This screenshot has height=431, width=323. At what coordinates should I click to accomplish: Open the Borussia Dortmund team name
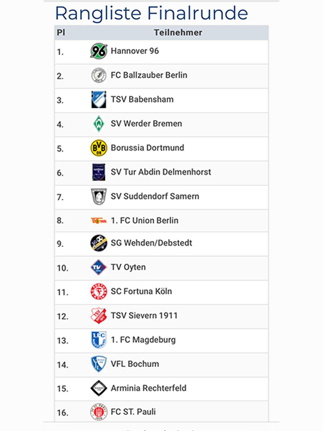tap(147, 148)
